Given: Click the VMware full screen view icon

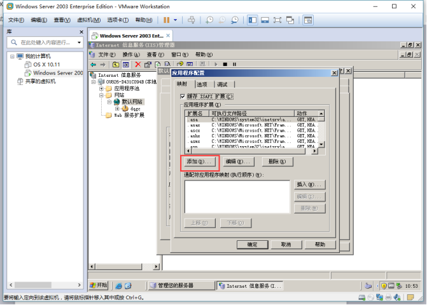Looking at the screenshot, I should pyautogui.click(x=277, y=20).
